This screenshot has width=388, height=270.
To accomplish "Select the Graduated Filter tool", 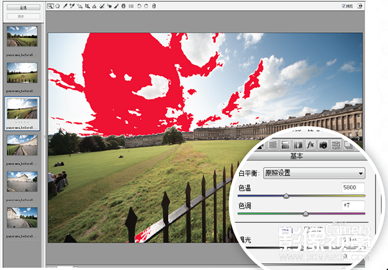I will (x=123, y=6).
